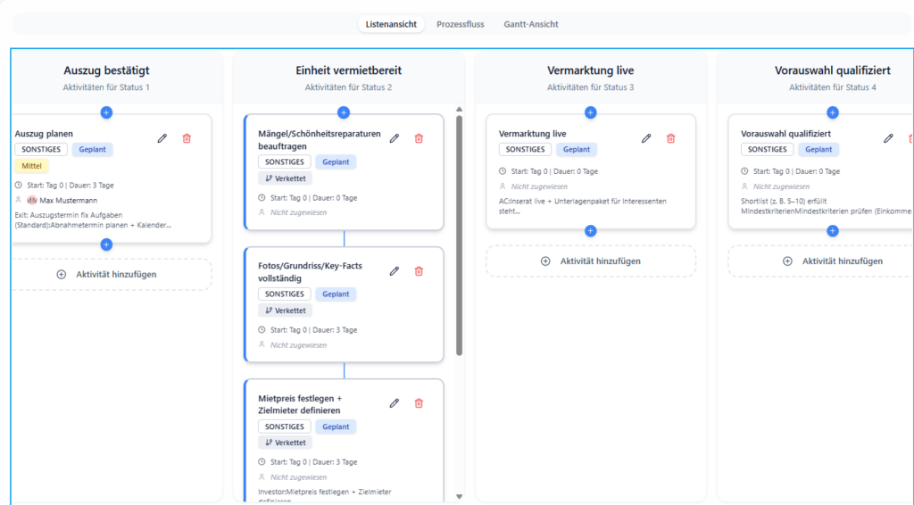
Task: Click plus icon atop Einheit vermietbereit column
Action: pyautogui.click(x=344, y=112)
